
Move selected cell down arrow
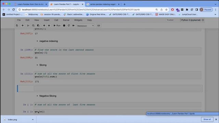click(x=49, y=26)
